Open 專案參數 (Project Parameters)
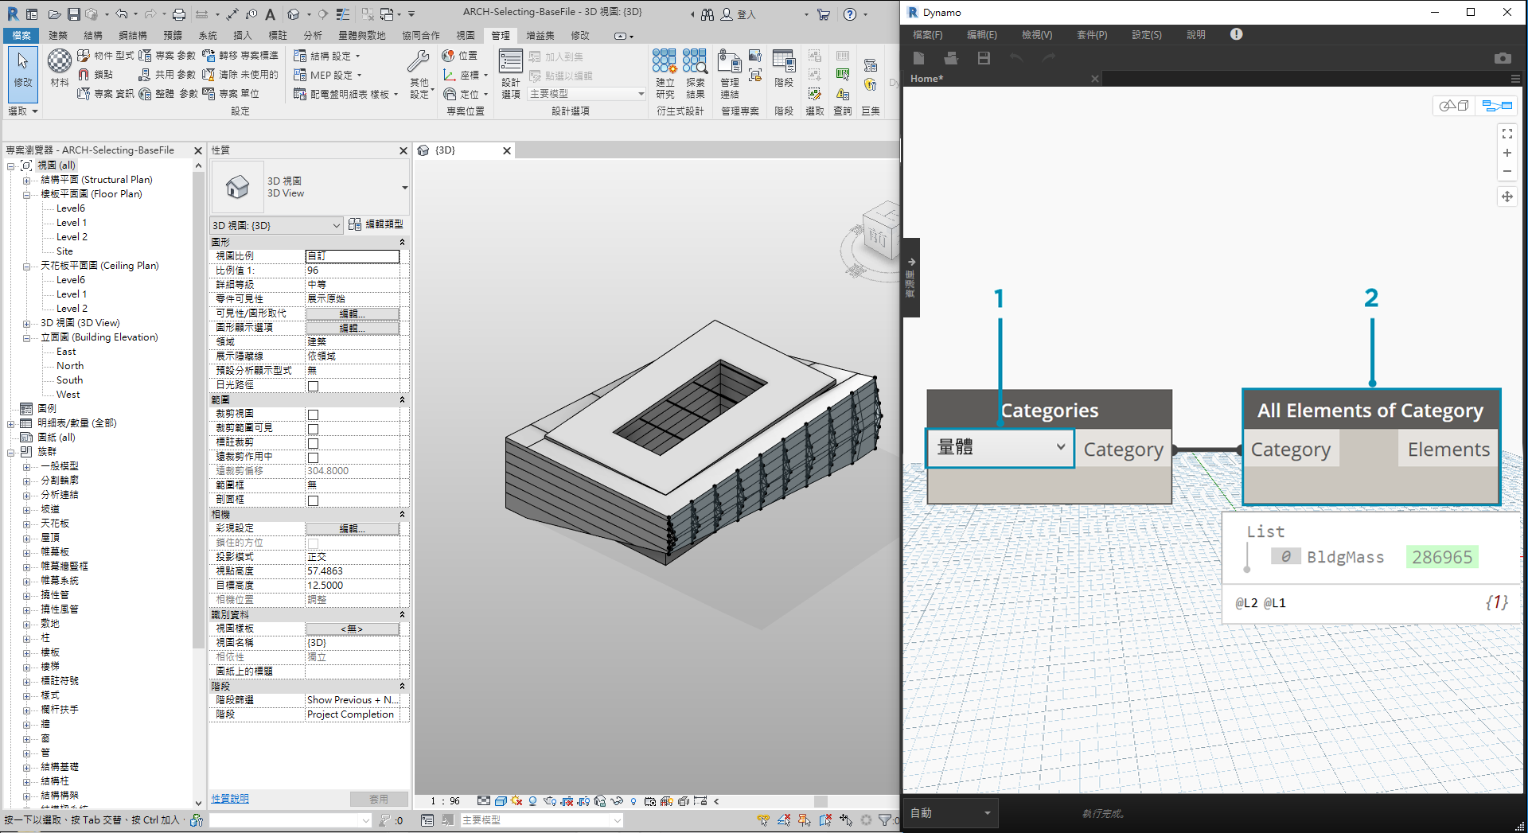 [x=167, y=56]
